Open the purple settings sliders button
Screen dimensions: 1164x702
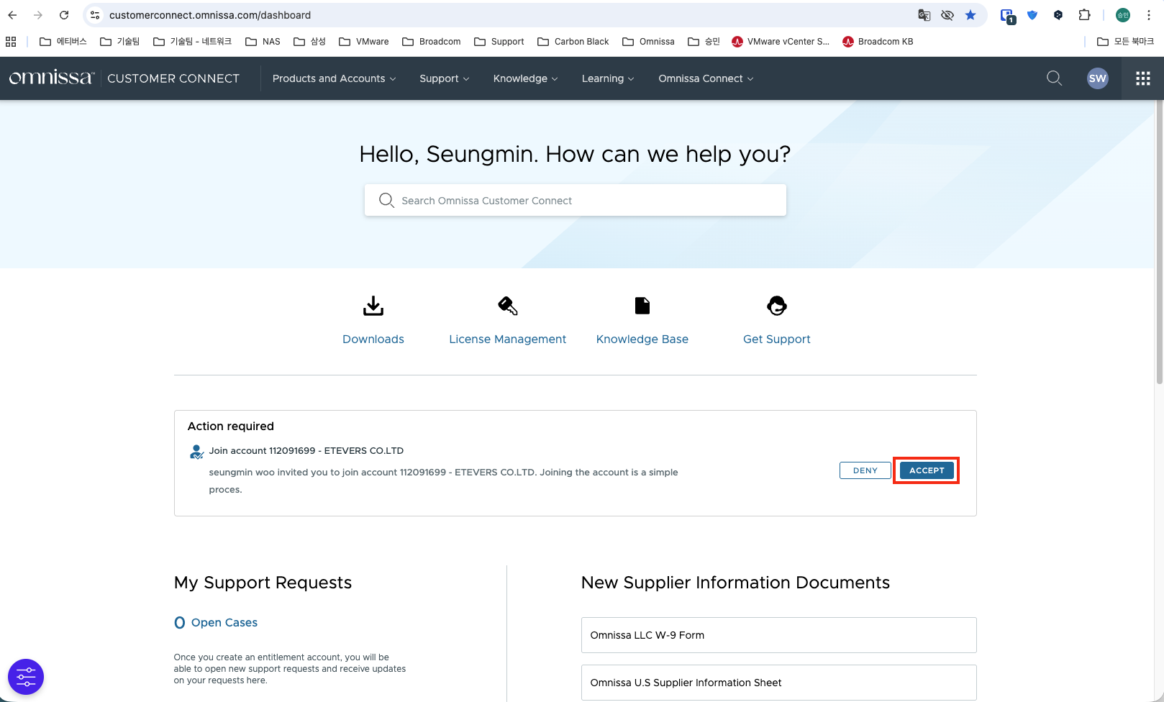tap(26, 677)
